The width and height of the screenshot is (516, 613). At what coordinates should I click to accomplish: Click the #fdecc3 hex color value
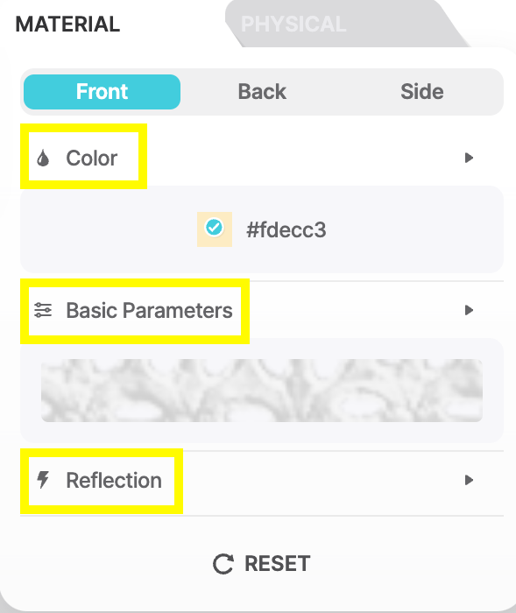pos(286,229)
